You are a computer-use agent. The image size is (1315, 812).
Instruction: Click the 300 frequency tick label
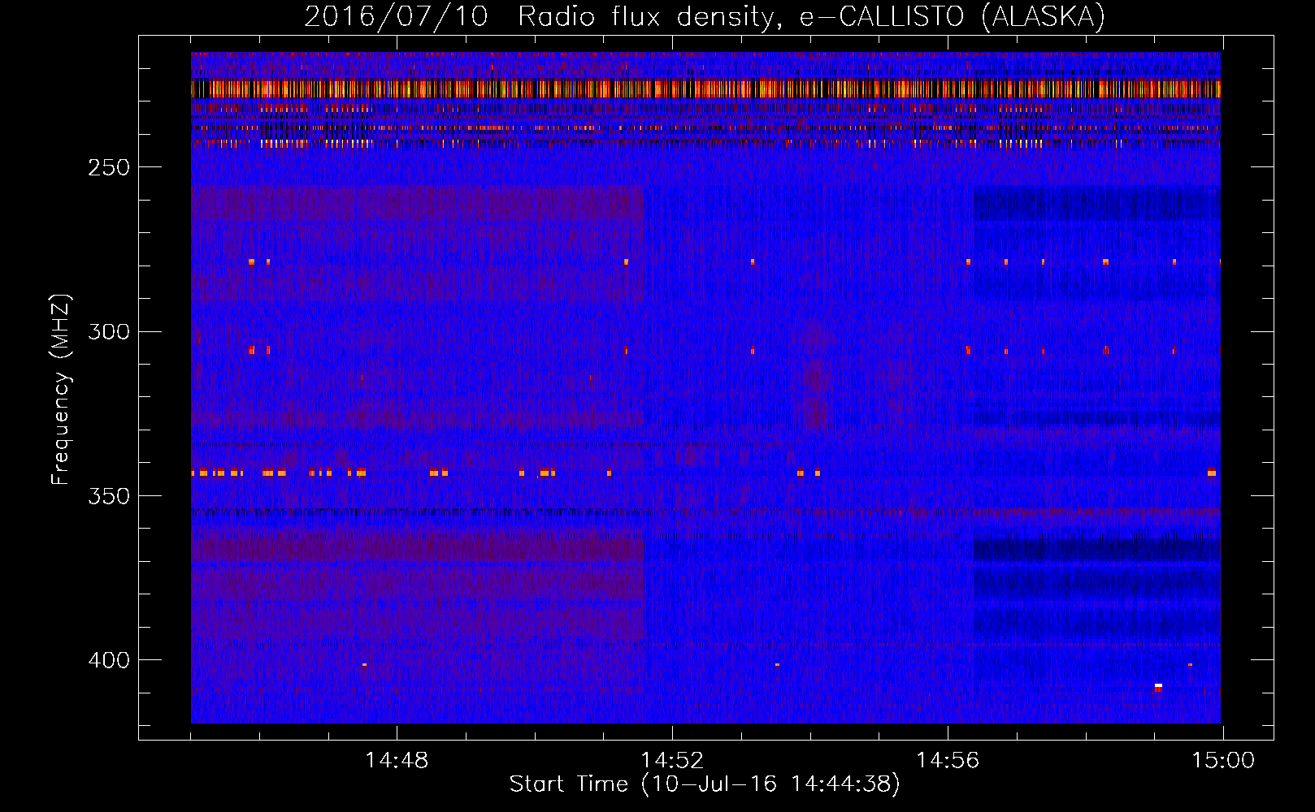109,332
